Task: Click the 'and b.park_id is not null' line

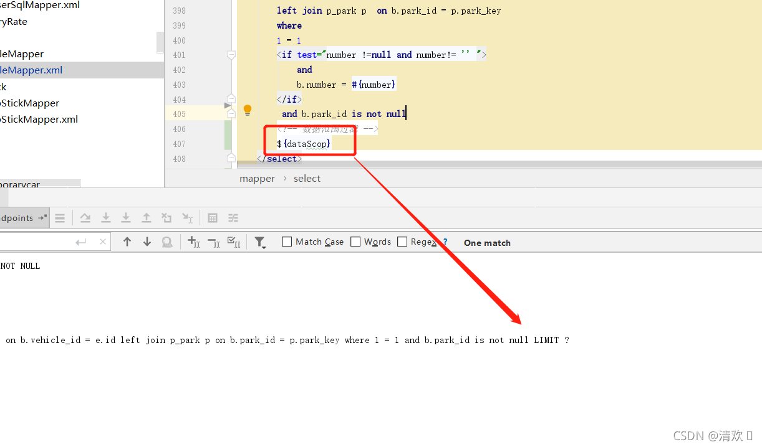Action: pyautogui.click(x=344, y=114)
